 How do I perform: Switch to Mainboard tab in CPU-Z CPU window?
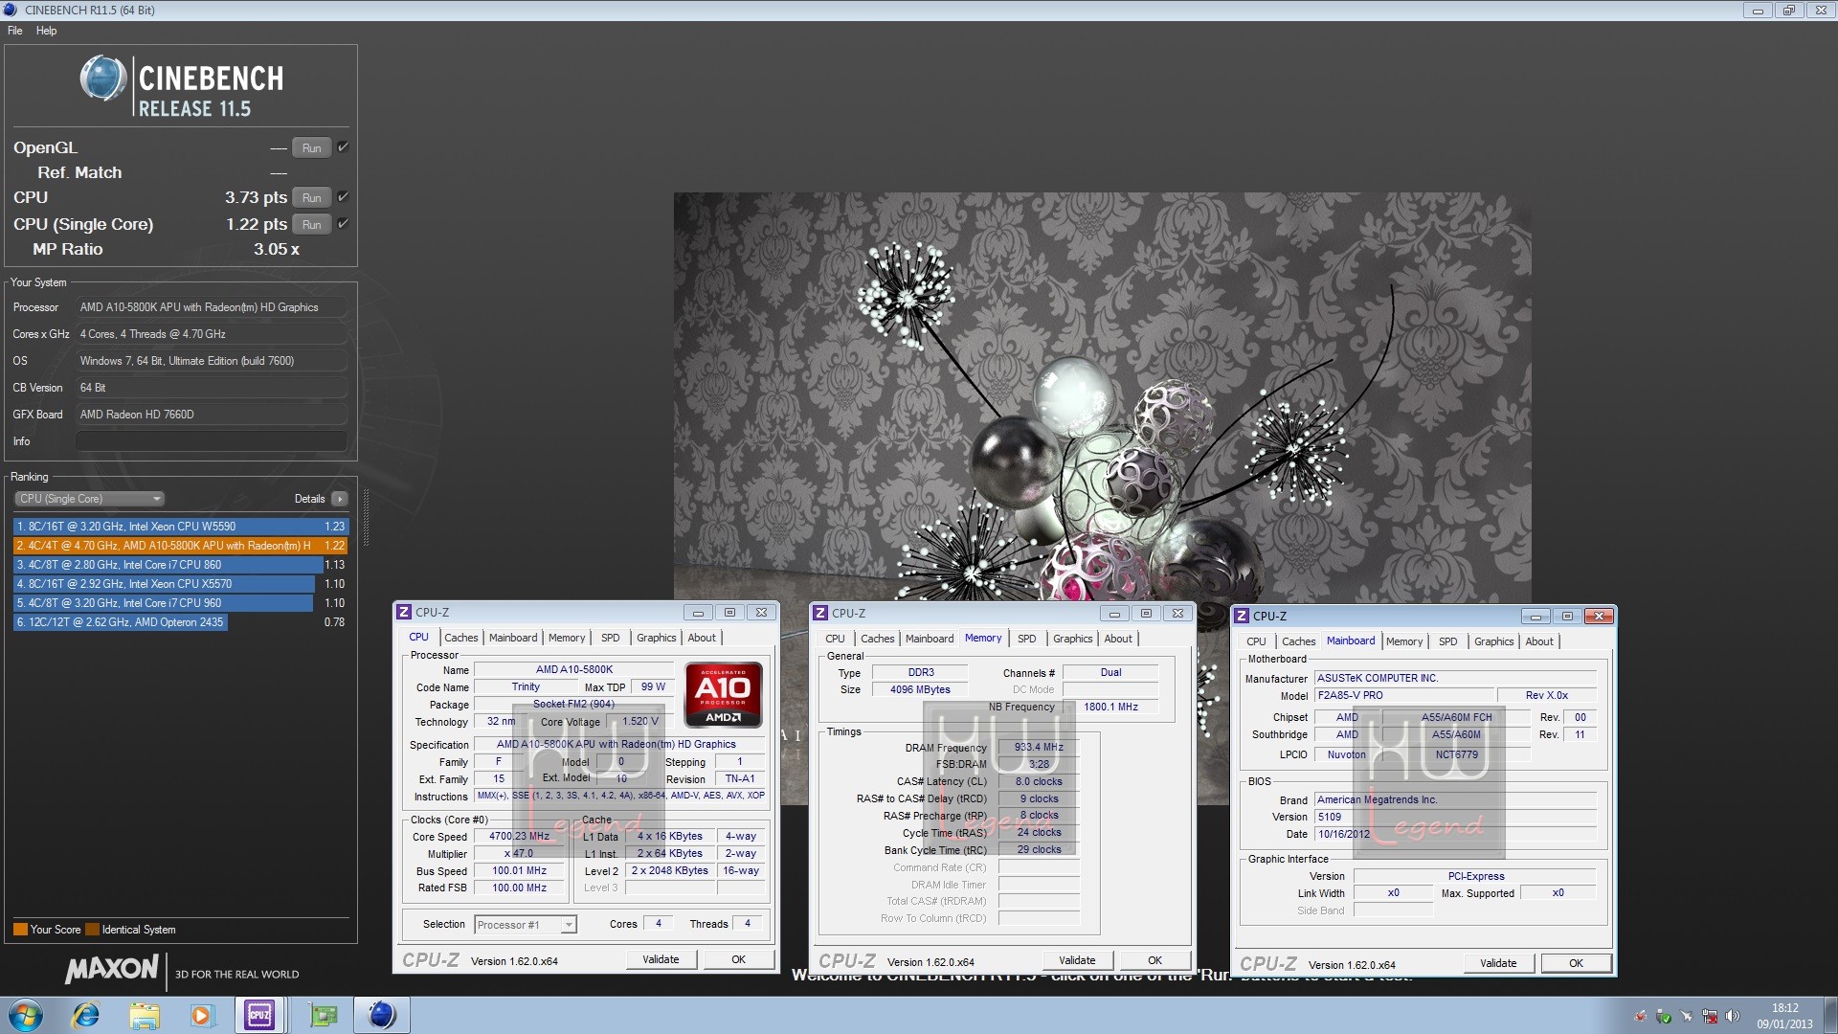(x=513, y=638)
